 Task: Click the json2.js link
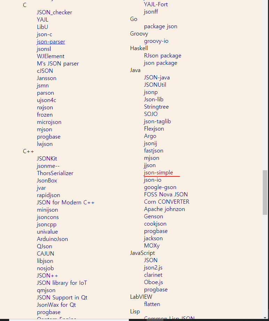(x=153, y=268)
